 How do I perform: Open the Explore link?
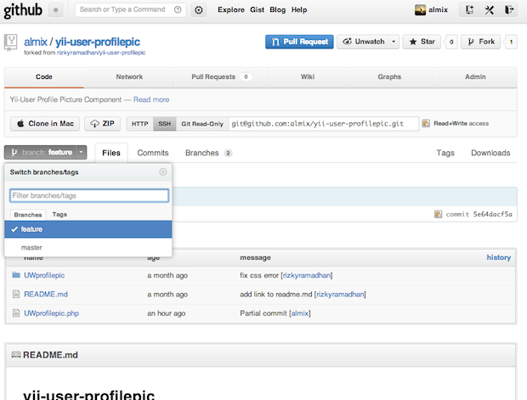point(231,9)
